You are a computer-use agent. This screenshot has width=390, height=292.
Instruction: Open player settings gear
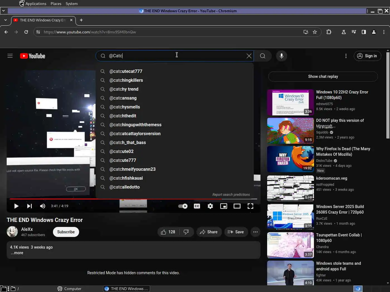[210, 206]
